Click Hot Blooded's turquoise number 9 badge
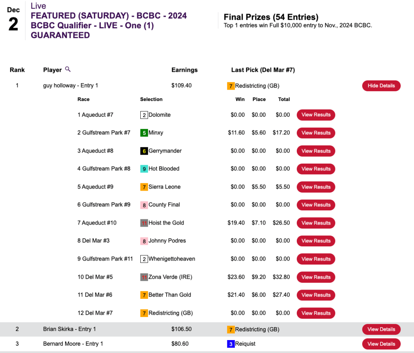The width and height of the screenshot is (414, 353). click(x=144, y=169)
